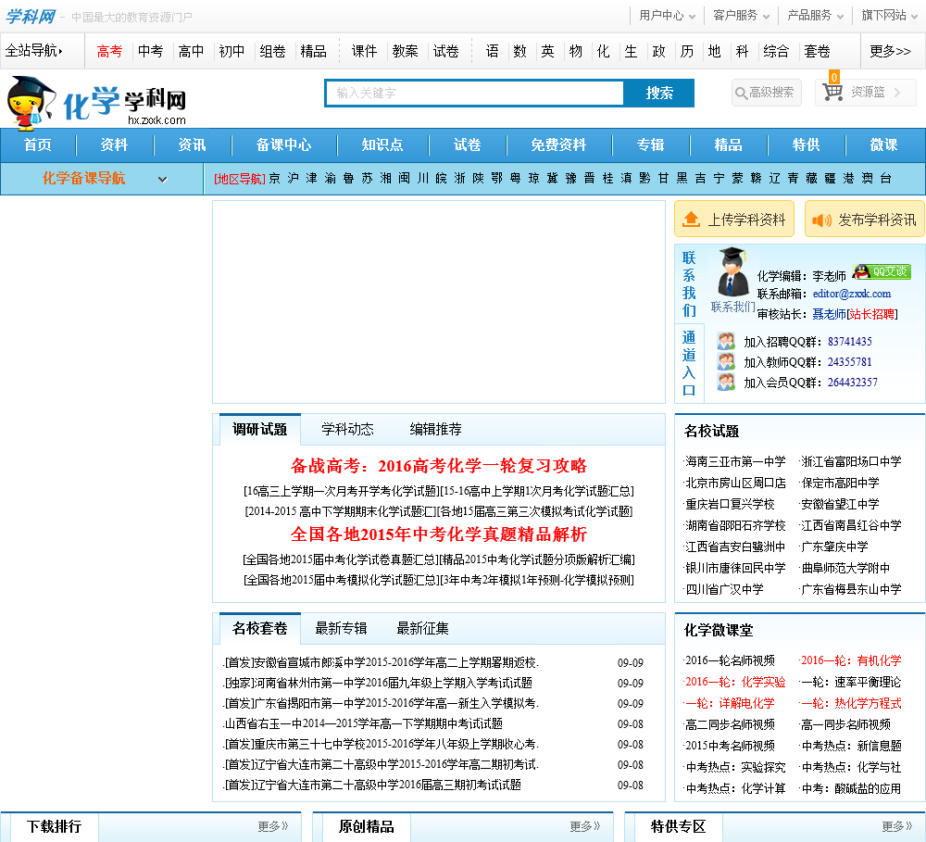Click the 粤 region link
The height and width of the screenshot is (842, 926).
click(515, 179)
